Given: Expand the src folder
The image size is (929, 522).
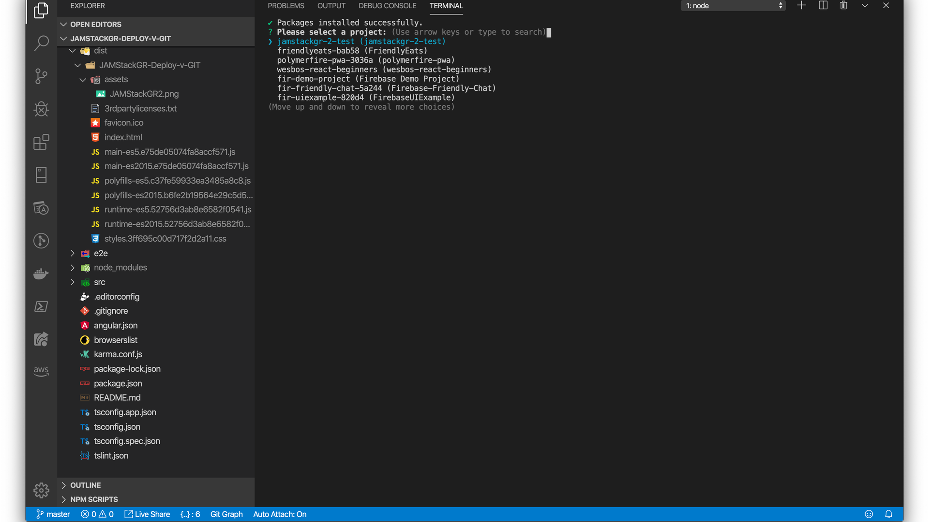Looking at the screenshot, I should pyautogui.click(x=100, y=282).
